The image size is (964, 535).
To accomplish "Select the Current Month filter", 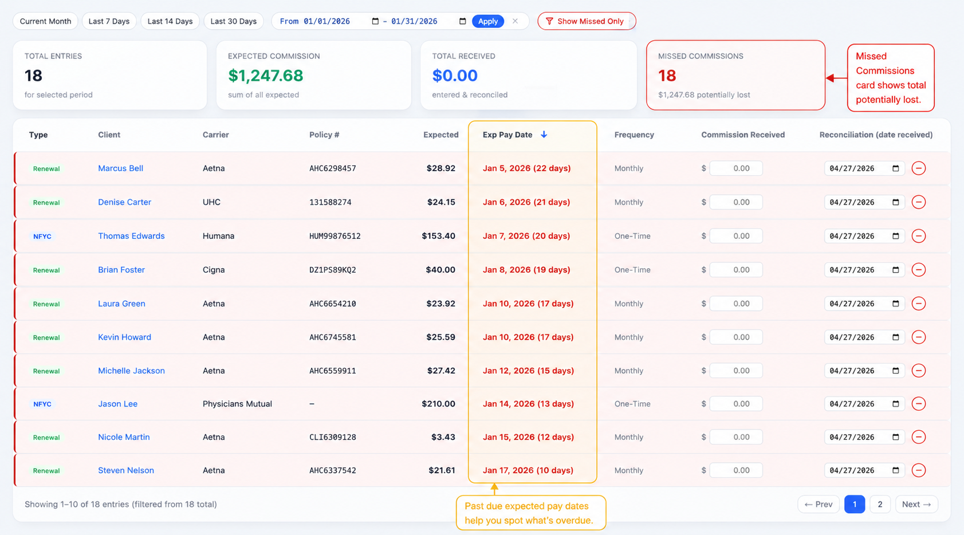I will point(45,21).
